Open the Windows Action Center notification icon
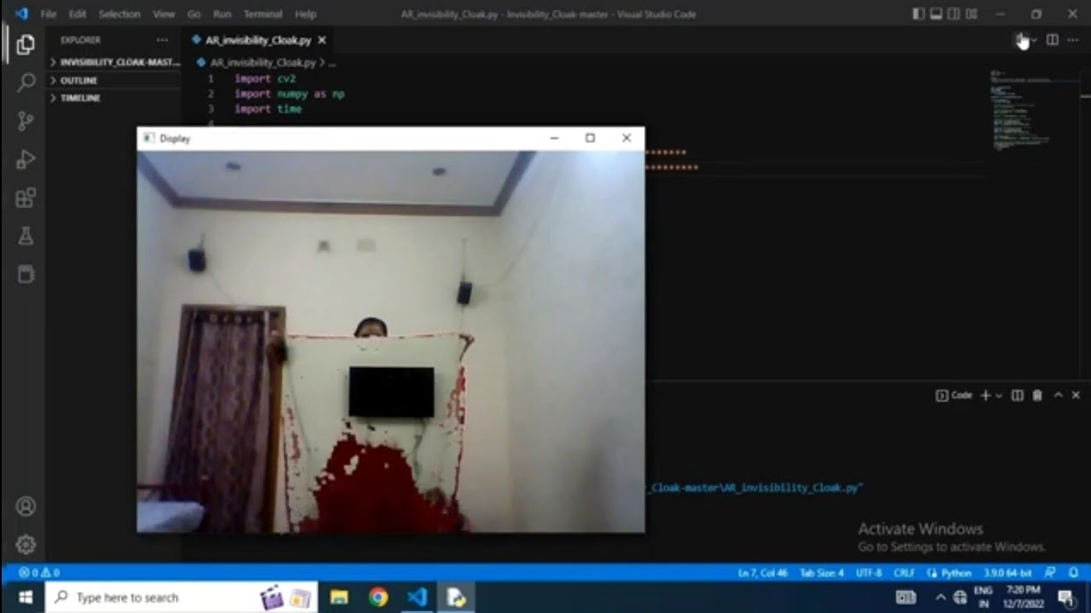This screenshot has height=613, width=1091. click(1065, 597)
